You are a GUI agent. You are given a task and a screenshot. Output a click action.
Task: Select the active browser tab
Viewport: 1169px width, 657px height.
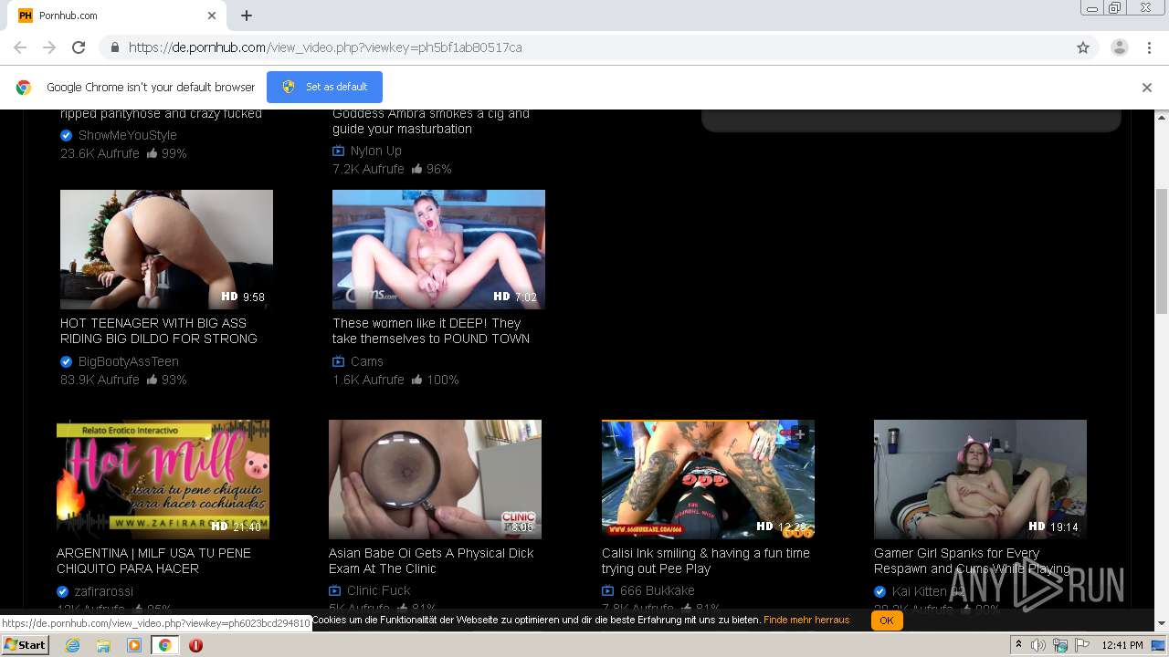point(117,16)
